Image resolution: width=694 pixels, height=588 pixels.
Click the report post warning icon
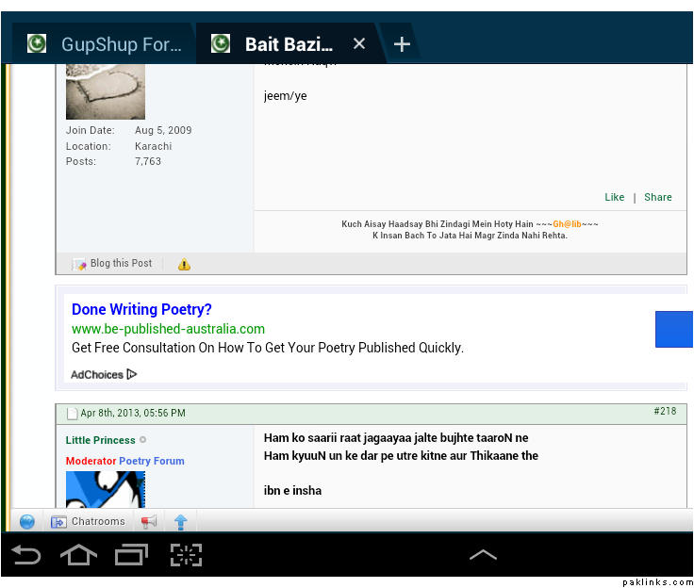pyautogui.click(x=184, y=264)
